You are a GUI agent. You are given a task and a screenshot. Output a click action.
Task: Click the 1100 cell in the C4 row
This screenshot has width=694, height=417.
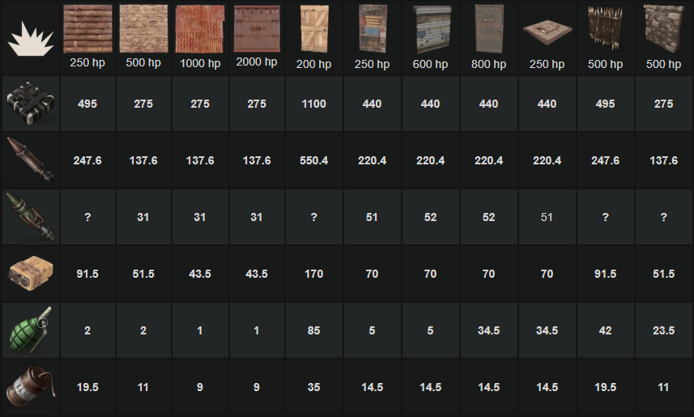314,104
